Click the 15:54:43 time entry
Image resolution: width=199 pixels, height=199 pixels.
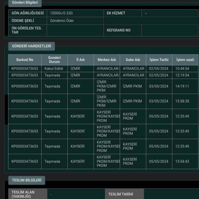182,161
